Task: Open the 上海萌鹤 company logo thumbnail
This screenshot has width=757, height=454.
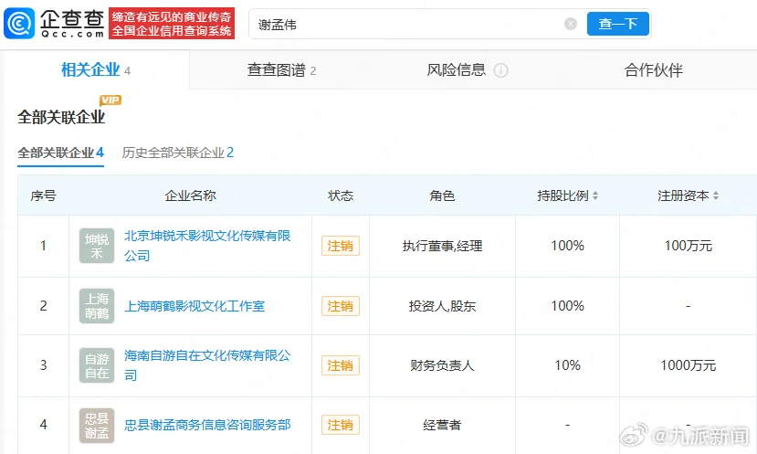Action: [x=97, y=306]
